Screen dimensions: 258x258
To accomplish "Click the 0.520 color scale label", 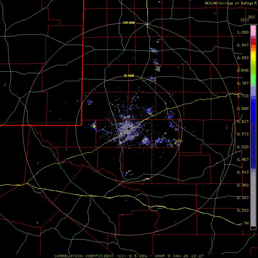I will tap(243, 147).
